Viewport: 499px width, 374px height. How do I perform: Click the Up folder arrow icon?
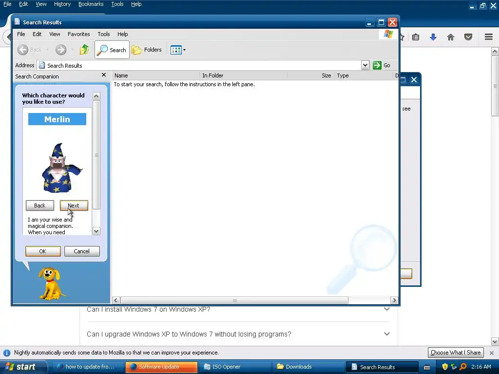[84, 50]
